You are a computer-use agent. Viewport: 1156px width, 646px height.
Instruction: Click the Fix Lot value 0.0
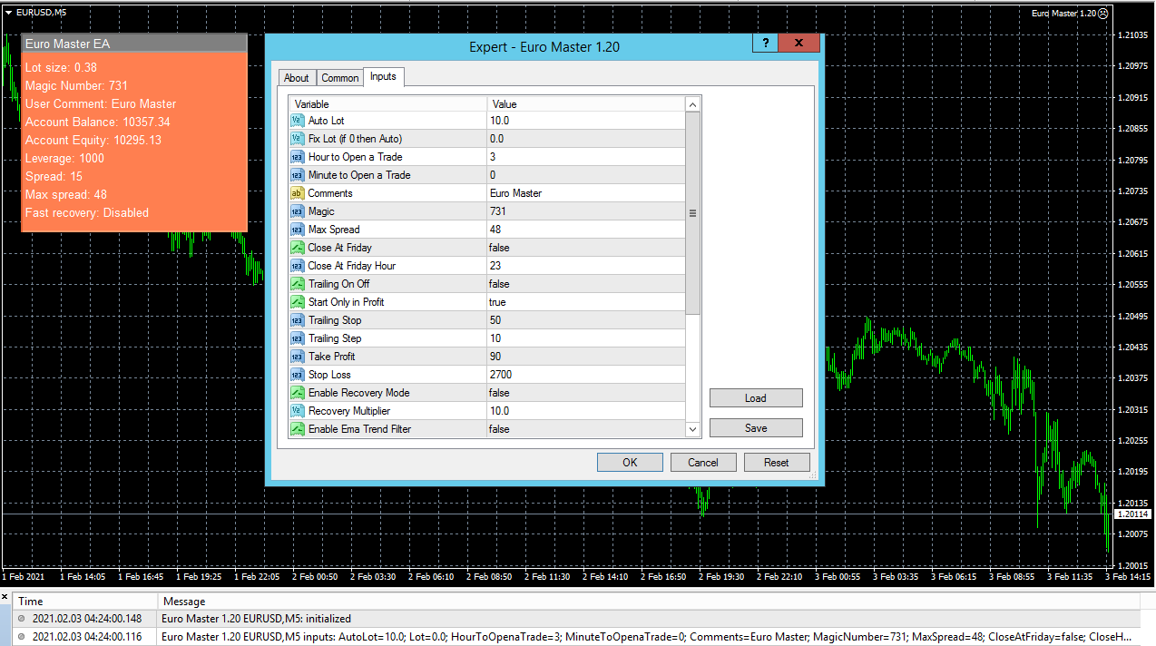click(496, 139)
